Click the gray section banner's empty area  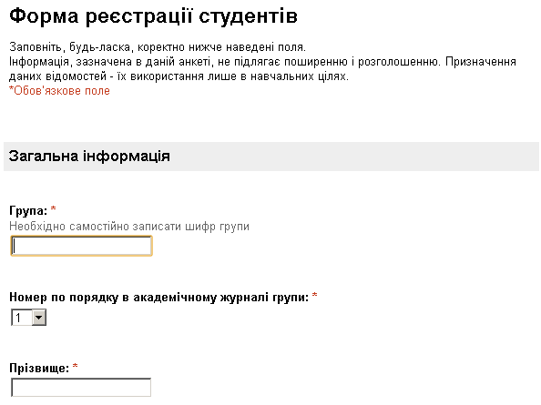[x=354, y=157]
